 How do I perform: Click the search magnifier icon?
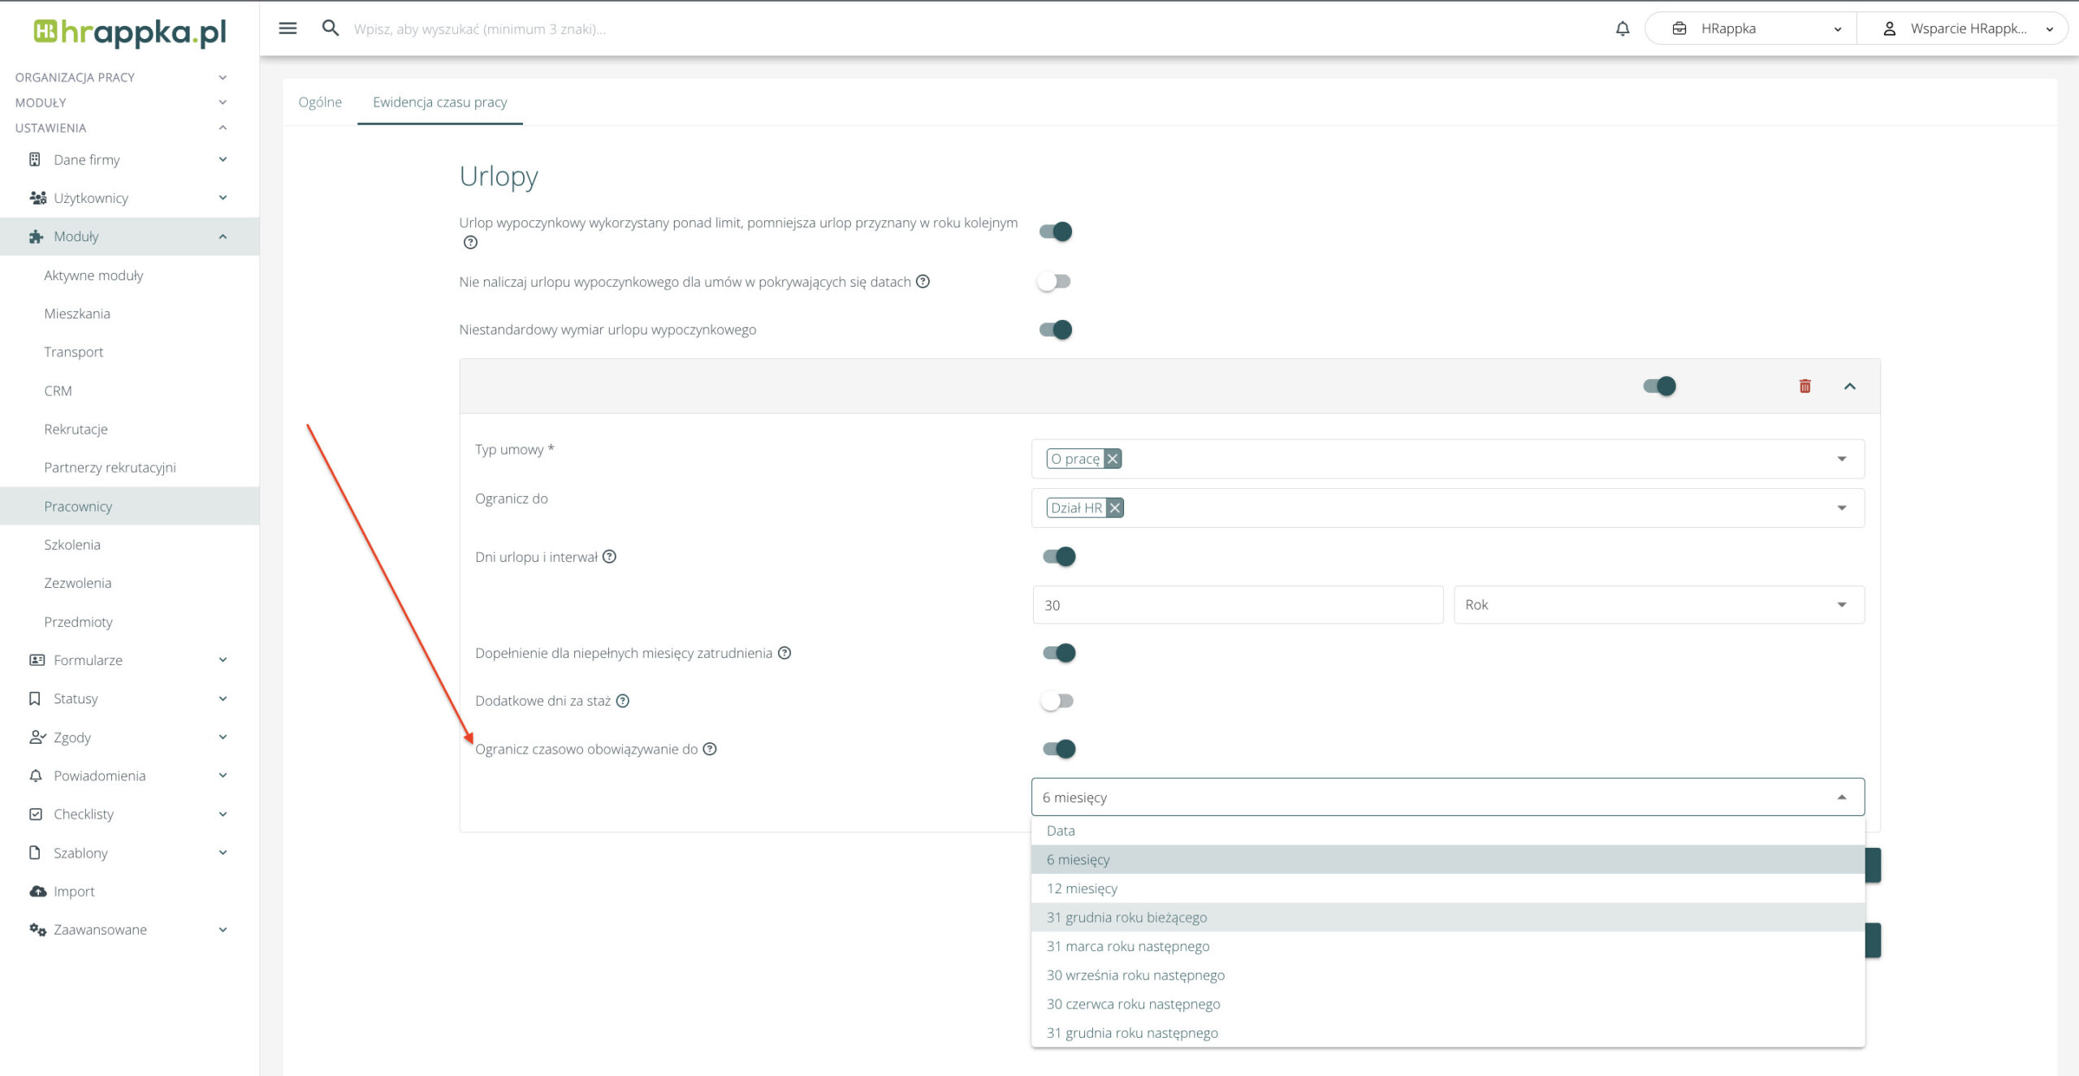(330, 28)
